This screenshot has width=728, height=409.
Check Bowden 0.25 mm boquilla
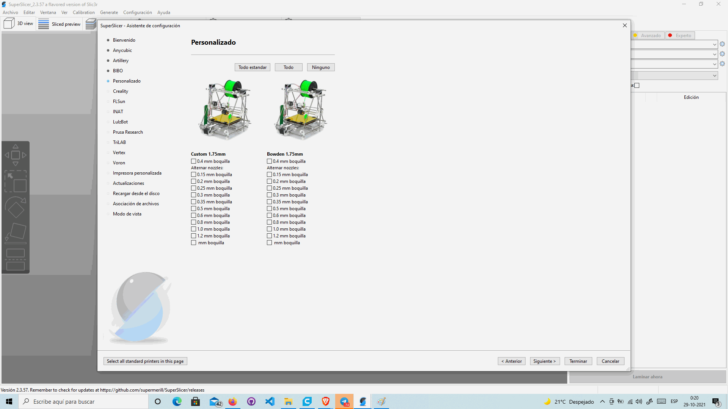269,188
